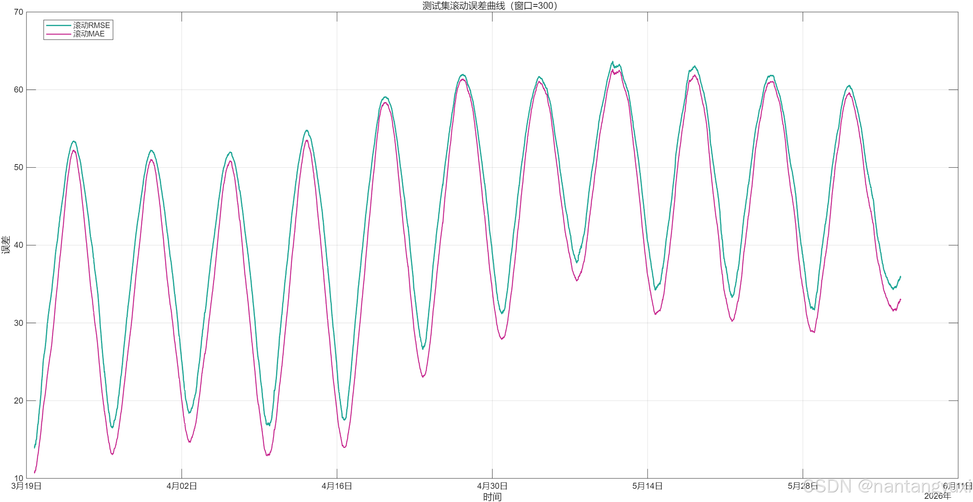Click the y-axis label 误差

click(6, 245)
